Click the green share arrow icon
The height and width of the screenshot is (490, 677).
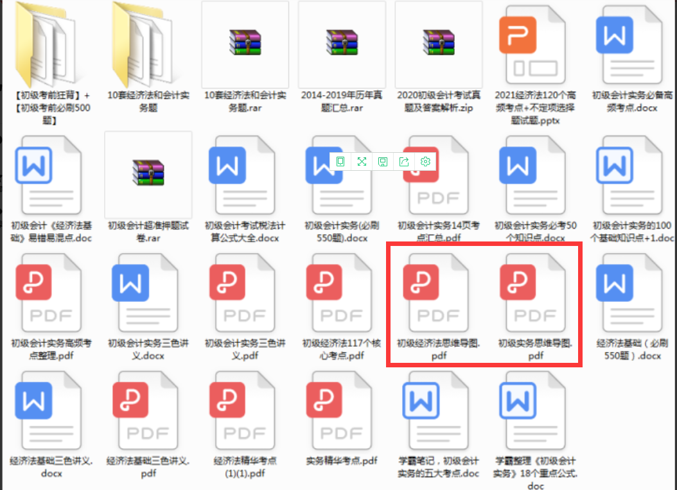(x=404, y=161)
